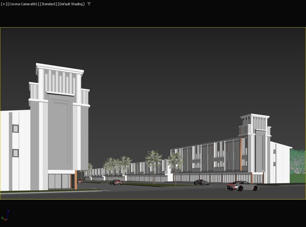Select the dark car near right building
The image size is (306, 227).
[202, 182]
